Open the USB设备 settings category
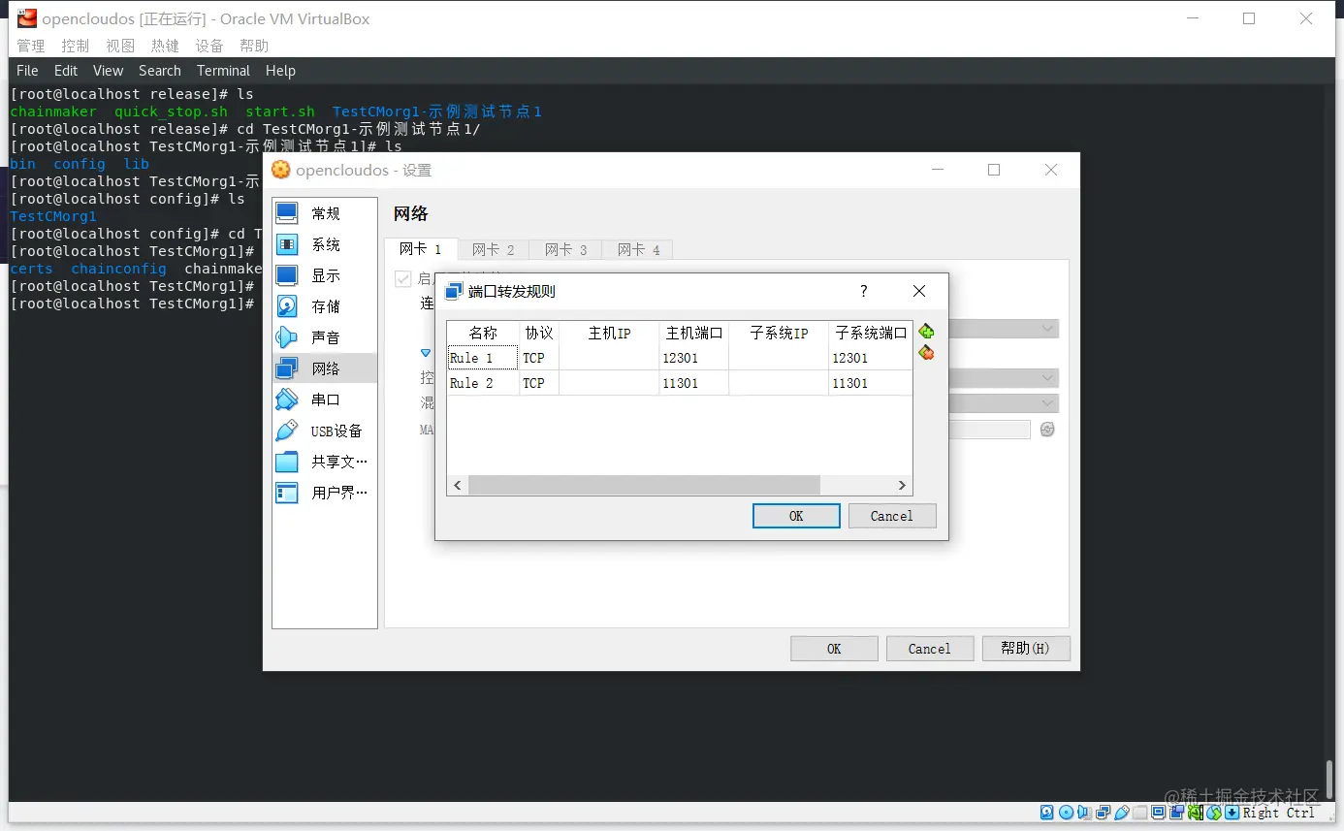The width and height of the screenshot is (1344, 831). click(x=325, y=431)
